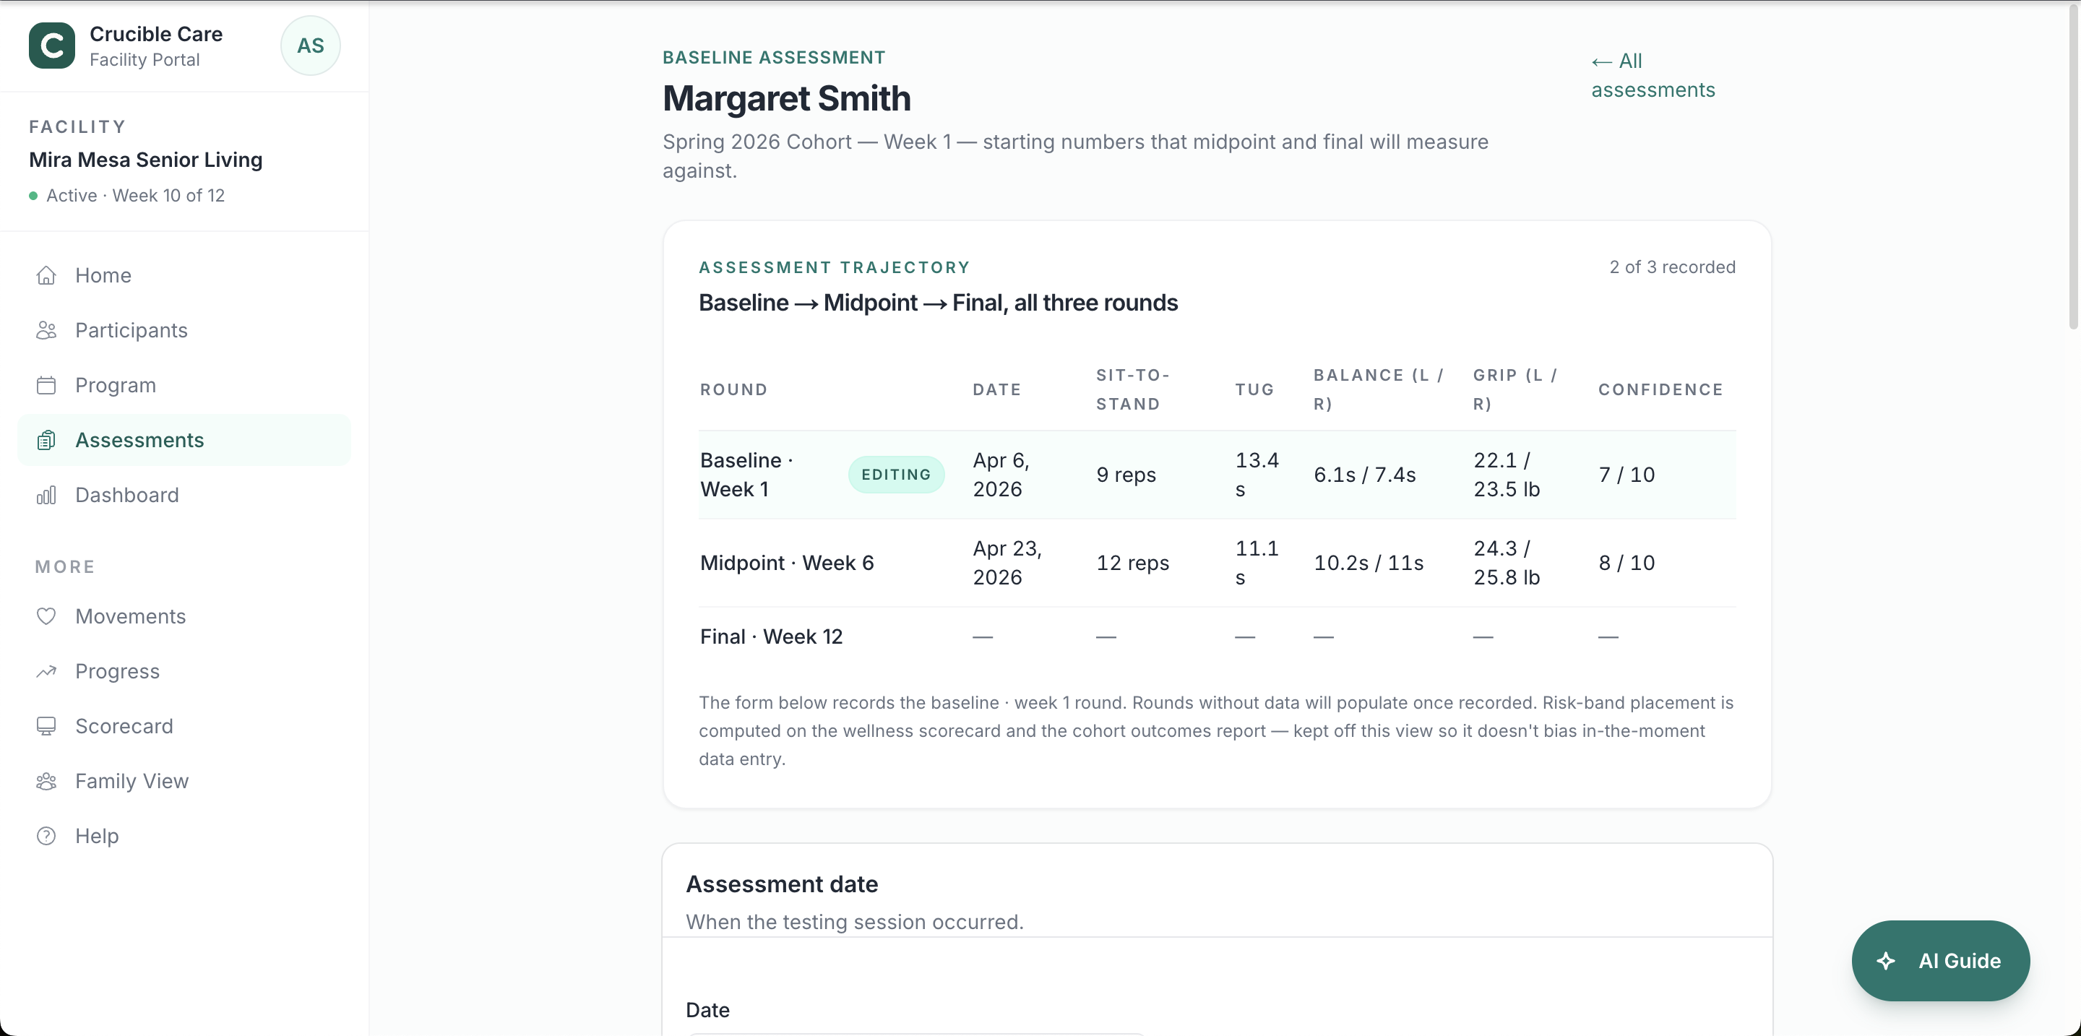Click the 11.1 s TUG value
Viewport: 2081px width, 1036px height.
[1257, 563]
